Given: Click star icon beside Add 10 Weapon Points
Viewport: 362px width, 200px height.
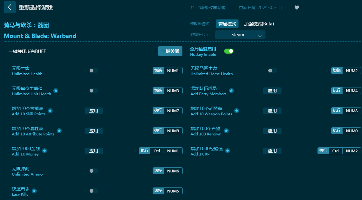Looking at the screenshot, I should click(x=237, y=111).
